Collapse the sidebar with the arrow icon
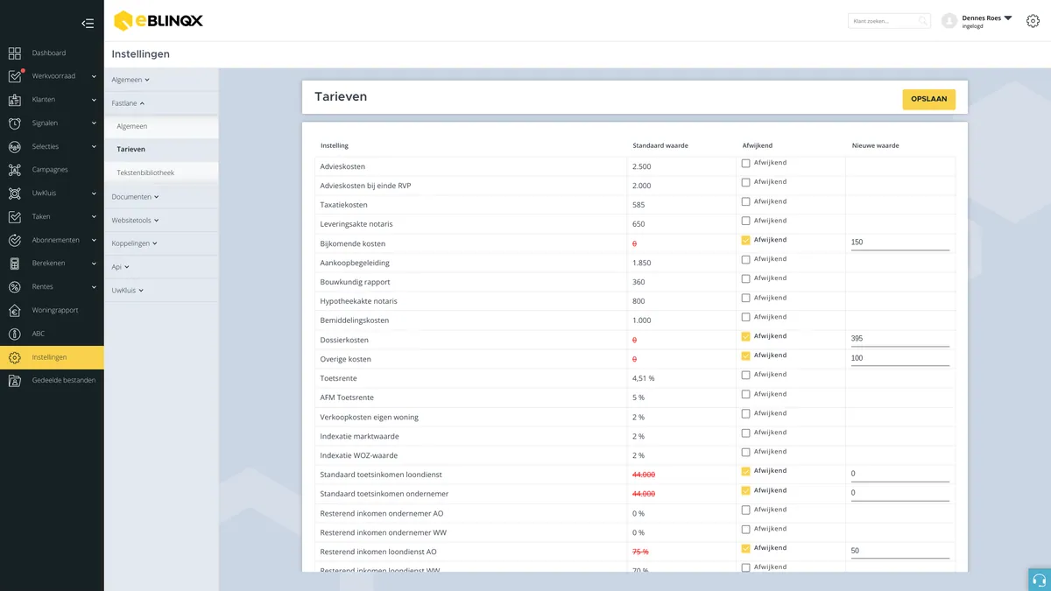 [x=87, y=24]
